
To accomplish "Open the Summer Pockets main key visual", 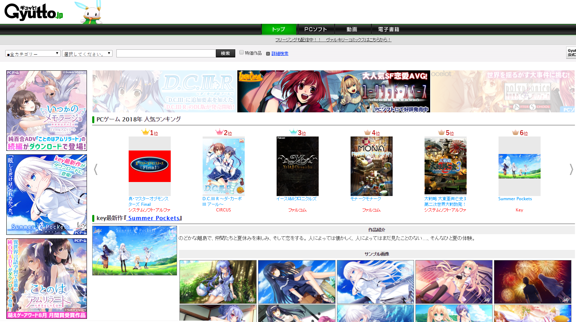I will pos(135,251).
